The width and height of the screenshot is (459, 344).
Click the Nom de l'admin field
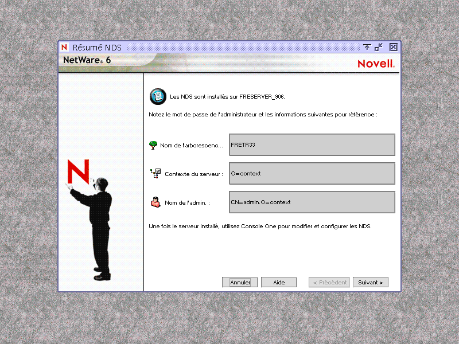coord(312,202)
